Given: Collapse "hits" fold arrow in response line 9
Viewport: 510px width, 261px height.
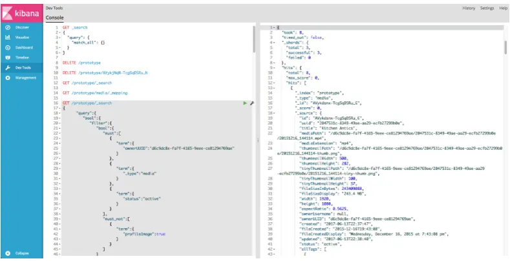Looking at the screenshot, I should click(x=274, y=68).
